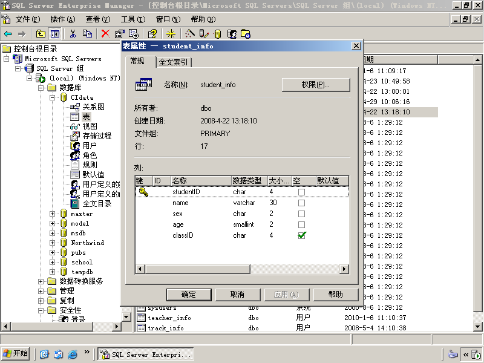Screen dimensions: 484x363
Task: Click the Forward arrow toolbar icon
Action: (22, 34)
